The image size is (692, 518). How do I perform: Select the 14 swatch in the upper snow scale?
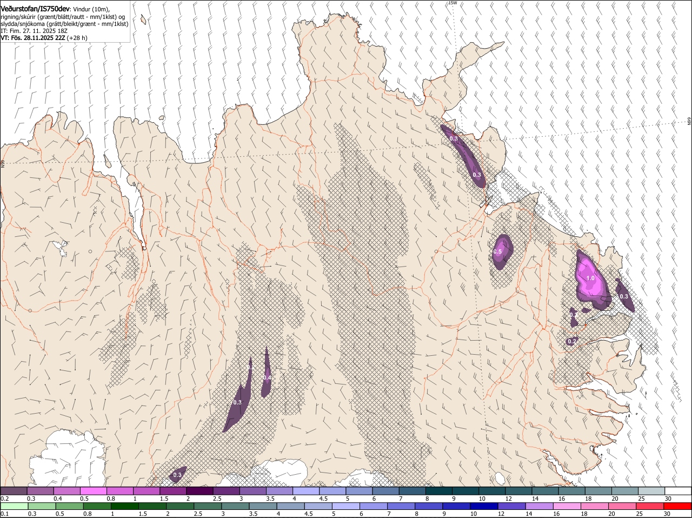click(545, 491)
